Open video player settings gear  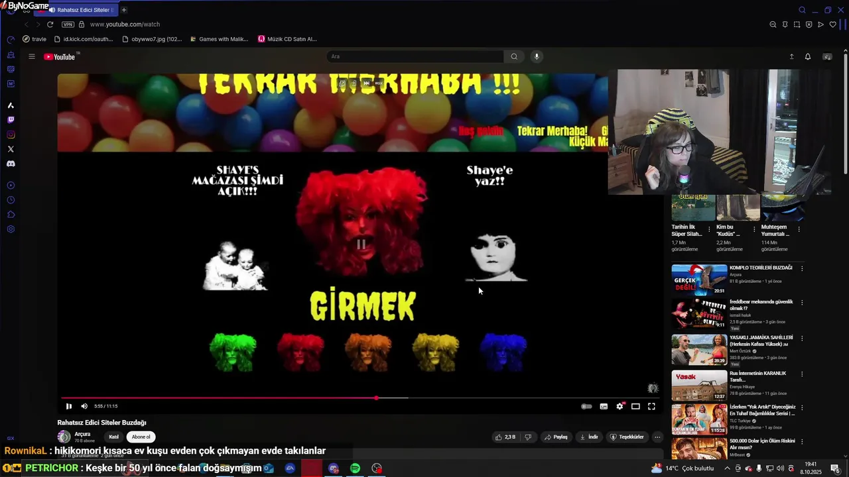[620, 406]
